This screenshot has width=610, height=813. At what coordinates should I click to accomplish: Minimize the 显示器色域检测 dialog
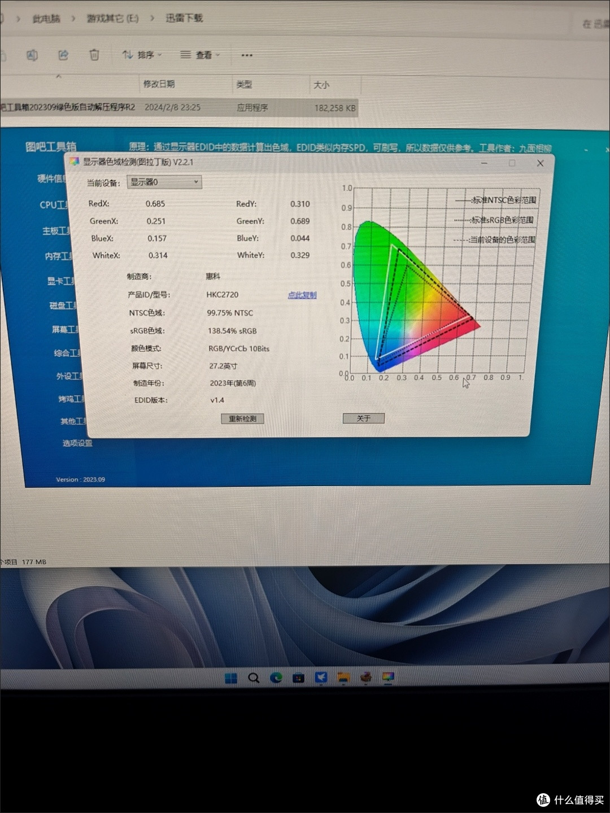484,163
